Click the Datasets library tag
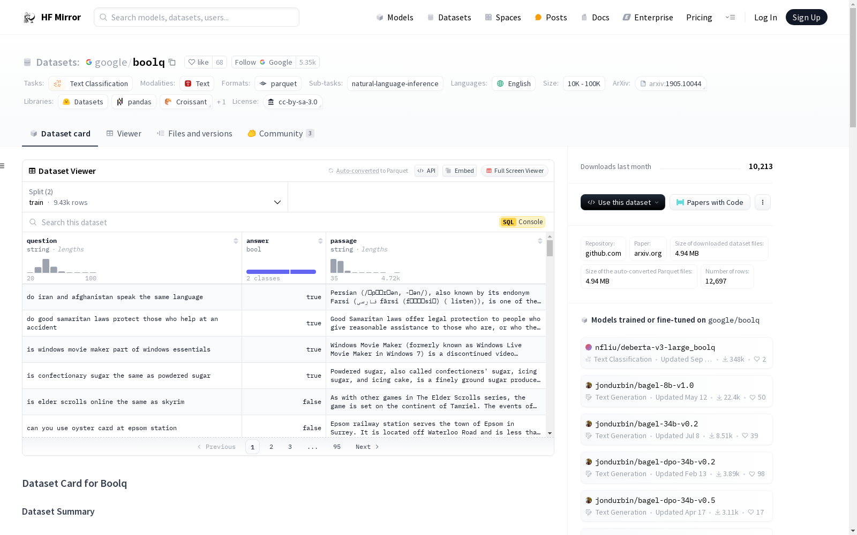Screen dimensions: 857x535 83,102
